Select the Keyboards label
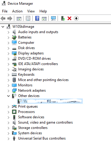 pos(26,75)
